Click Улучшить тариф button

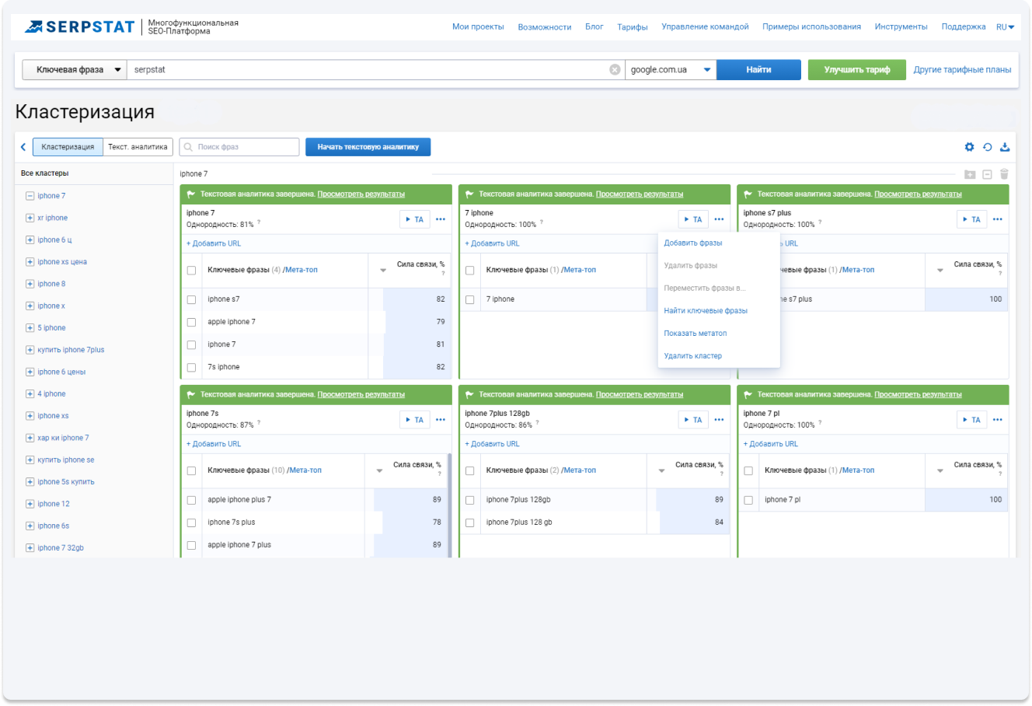[857, 70]
